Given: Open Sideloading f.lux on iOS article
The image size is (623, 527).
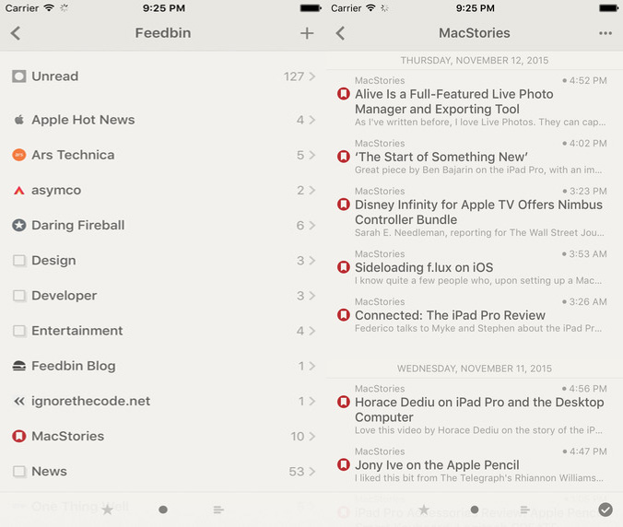Looking at the screenshot, I should (475, 267).
